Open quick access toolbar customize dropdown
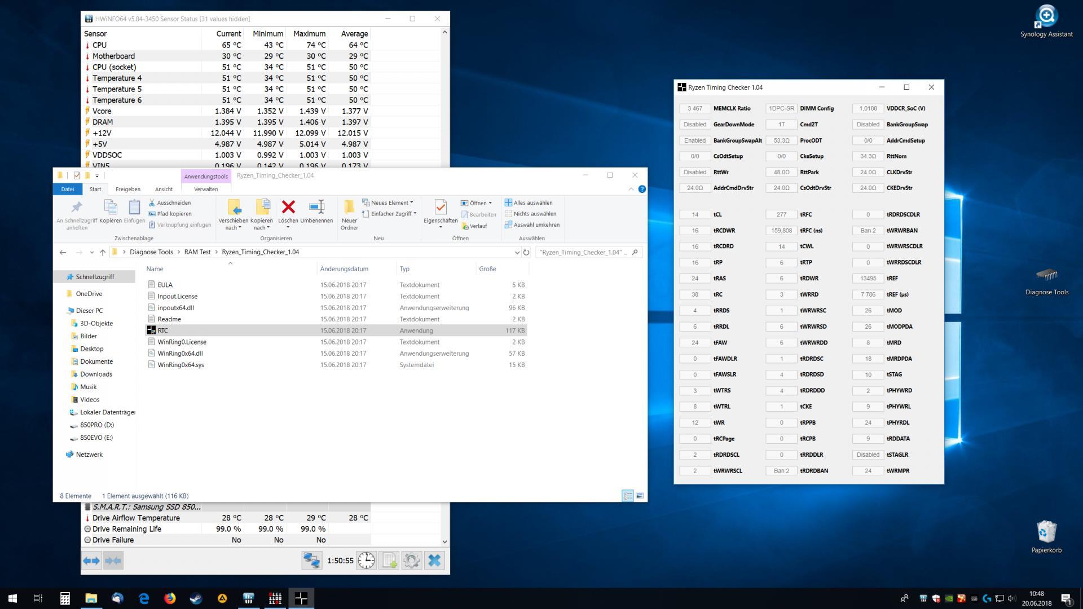 tap(97, 176)
